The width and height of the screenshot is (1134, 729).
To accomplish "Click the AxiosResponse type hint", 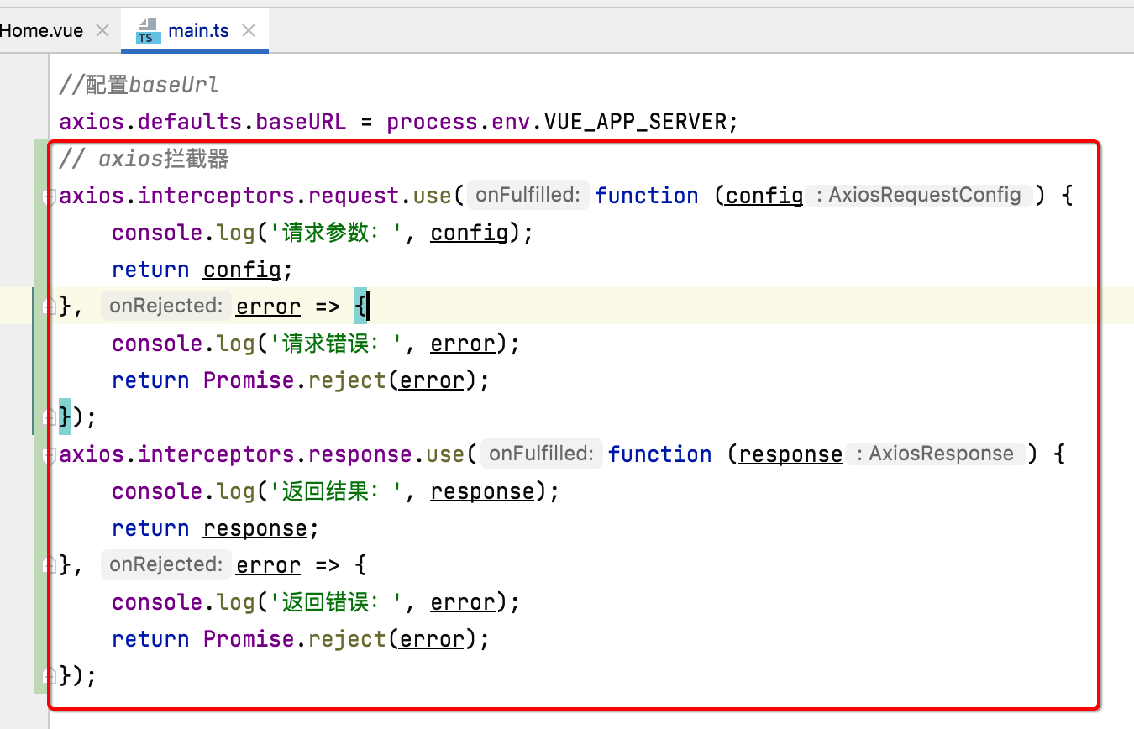I will [x=935, y=454].
